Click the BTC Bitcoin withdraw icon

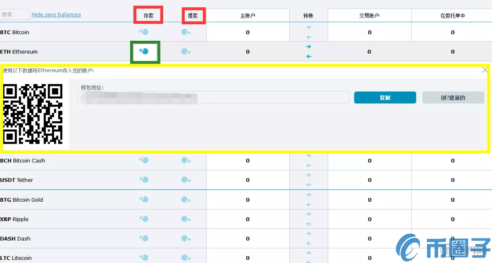186,32
